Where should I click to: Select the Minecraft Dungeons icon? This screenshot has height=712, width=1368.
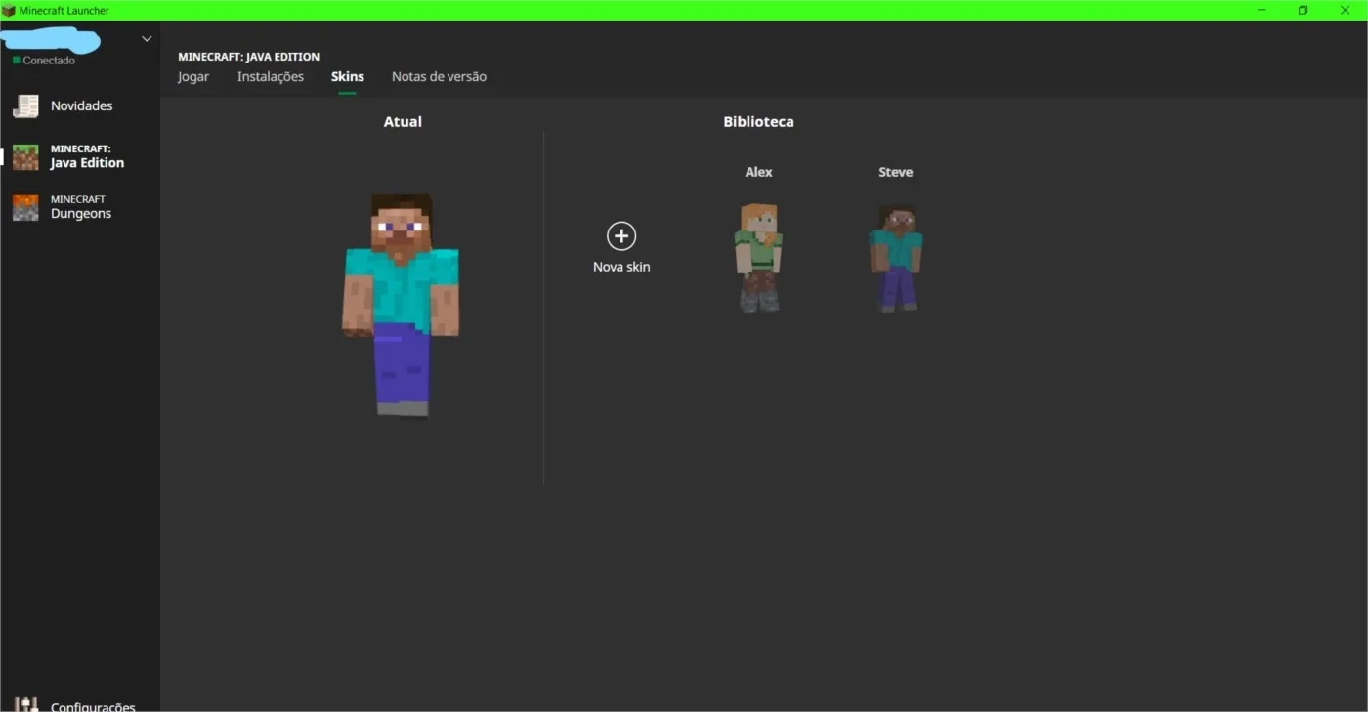tap(25, 207)
